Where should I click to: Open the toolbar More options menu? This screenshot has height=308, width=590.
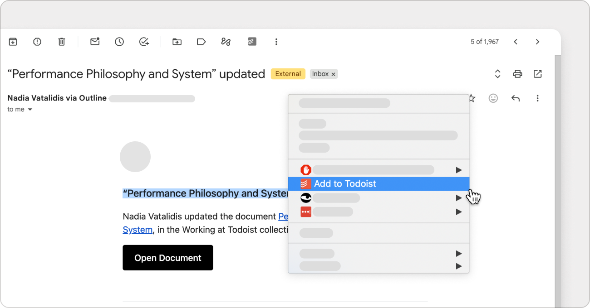point(276,42)
